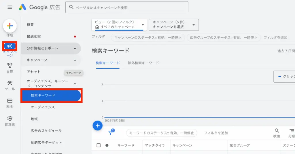Screen dimensions: 295x154
Task: Open 広告のスケジュール in the sidebar
Action: click(46, 131)
